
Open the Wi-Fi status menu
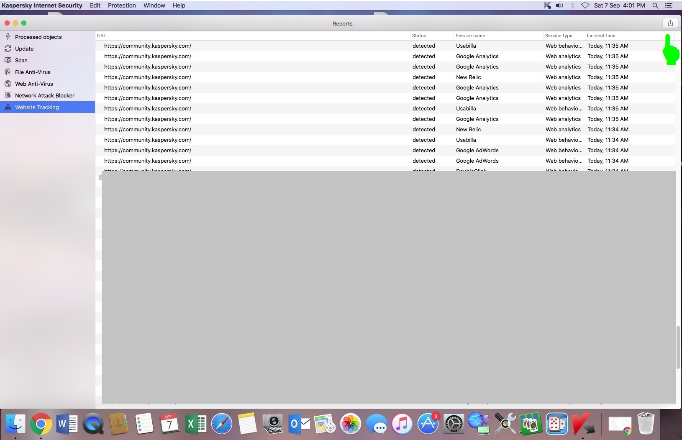585,5
